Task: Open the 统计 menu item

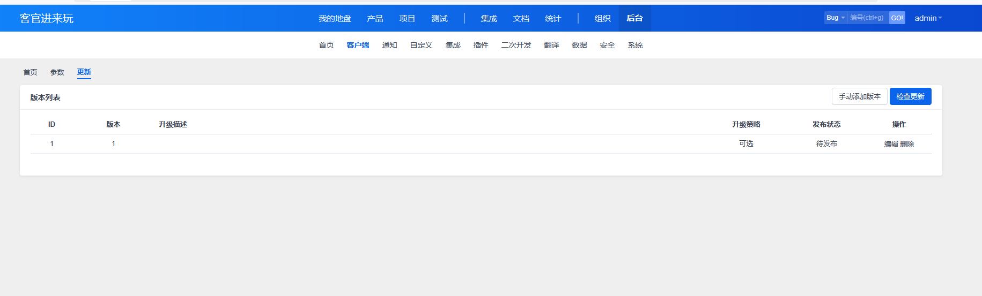Action: pos(553,19)
